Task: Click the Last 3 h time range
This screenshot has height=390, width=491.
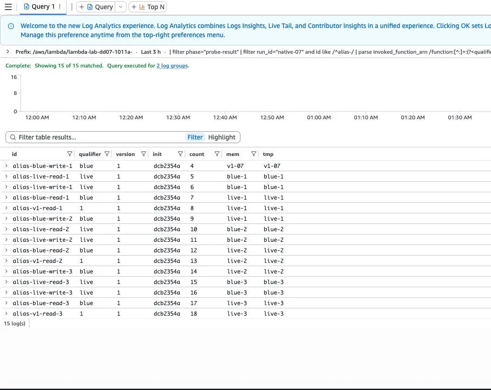Action: tap(151, 52)
